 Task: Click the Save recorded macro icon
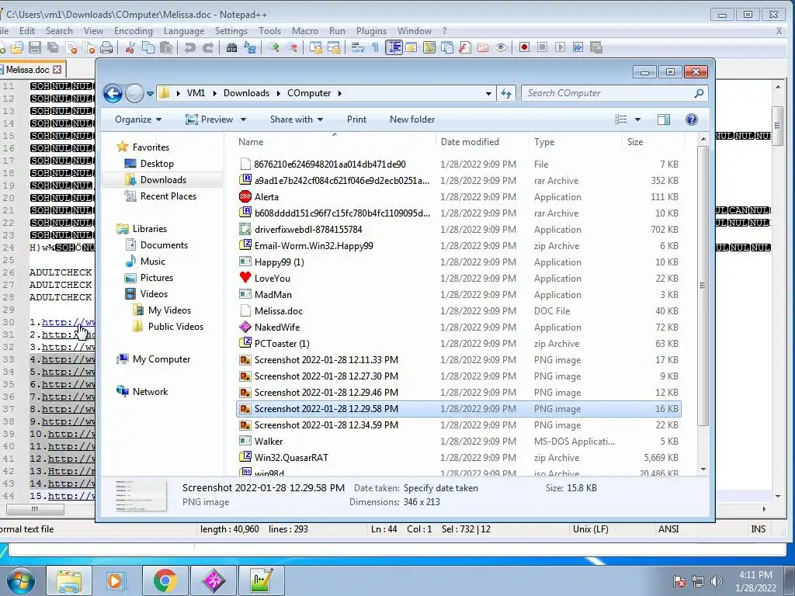(596, 47)
